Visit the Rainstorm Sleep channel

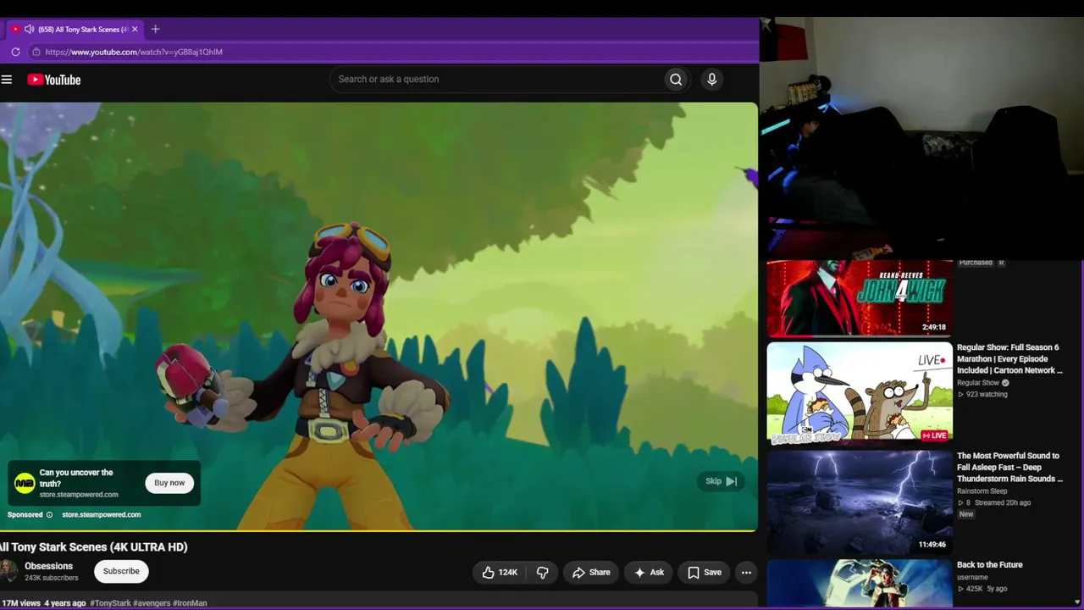click(982, 491)
